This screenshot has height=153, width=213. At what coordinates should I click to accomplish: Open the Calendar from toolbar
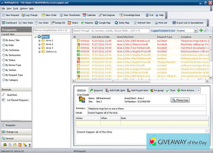(x=89, y=15)
